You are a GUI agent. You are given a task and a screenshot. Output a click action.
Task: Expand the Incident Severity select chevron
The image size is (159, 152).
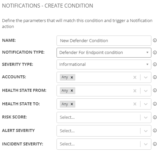pyautogui.click(x=146, y=144)
